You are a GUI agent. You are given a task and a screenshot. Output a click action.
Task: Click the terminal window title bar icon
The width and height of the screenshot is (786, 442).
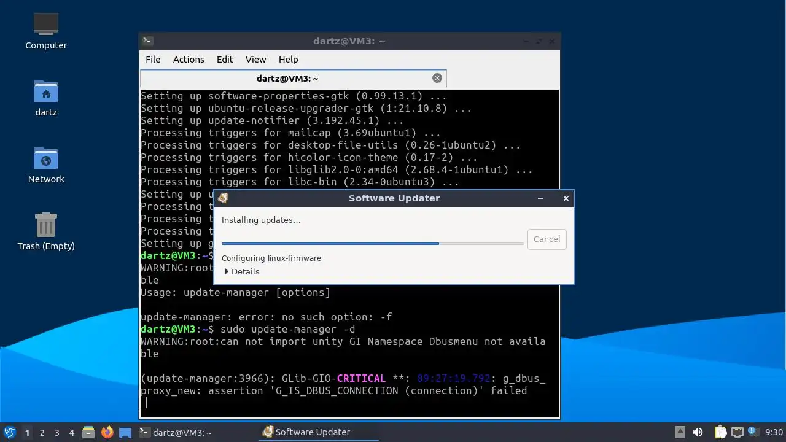(147, 41)
